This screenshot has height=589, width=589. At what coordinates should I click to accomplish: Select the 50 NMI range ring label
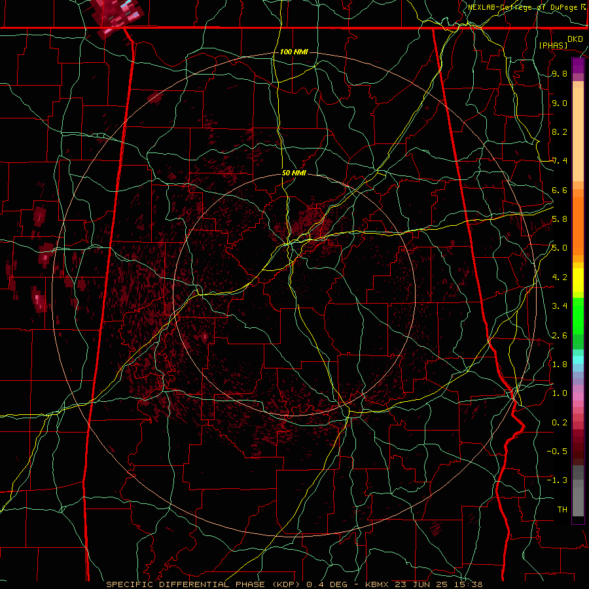point(294,173)
